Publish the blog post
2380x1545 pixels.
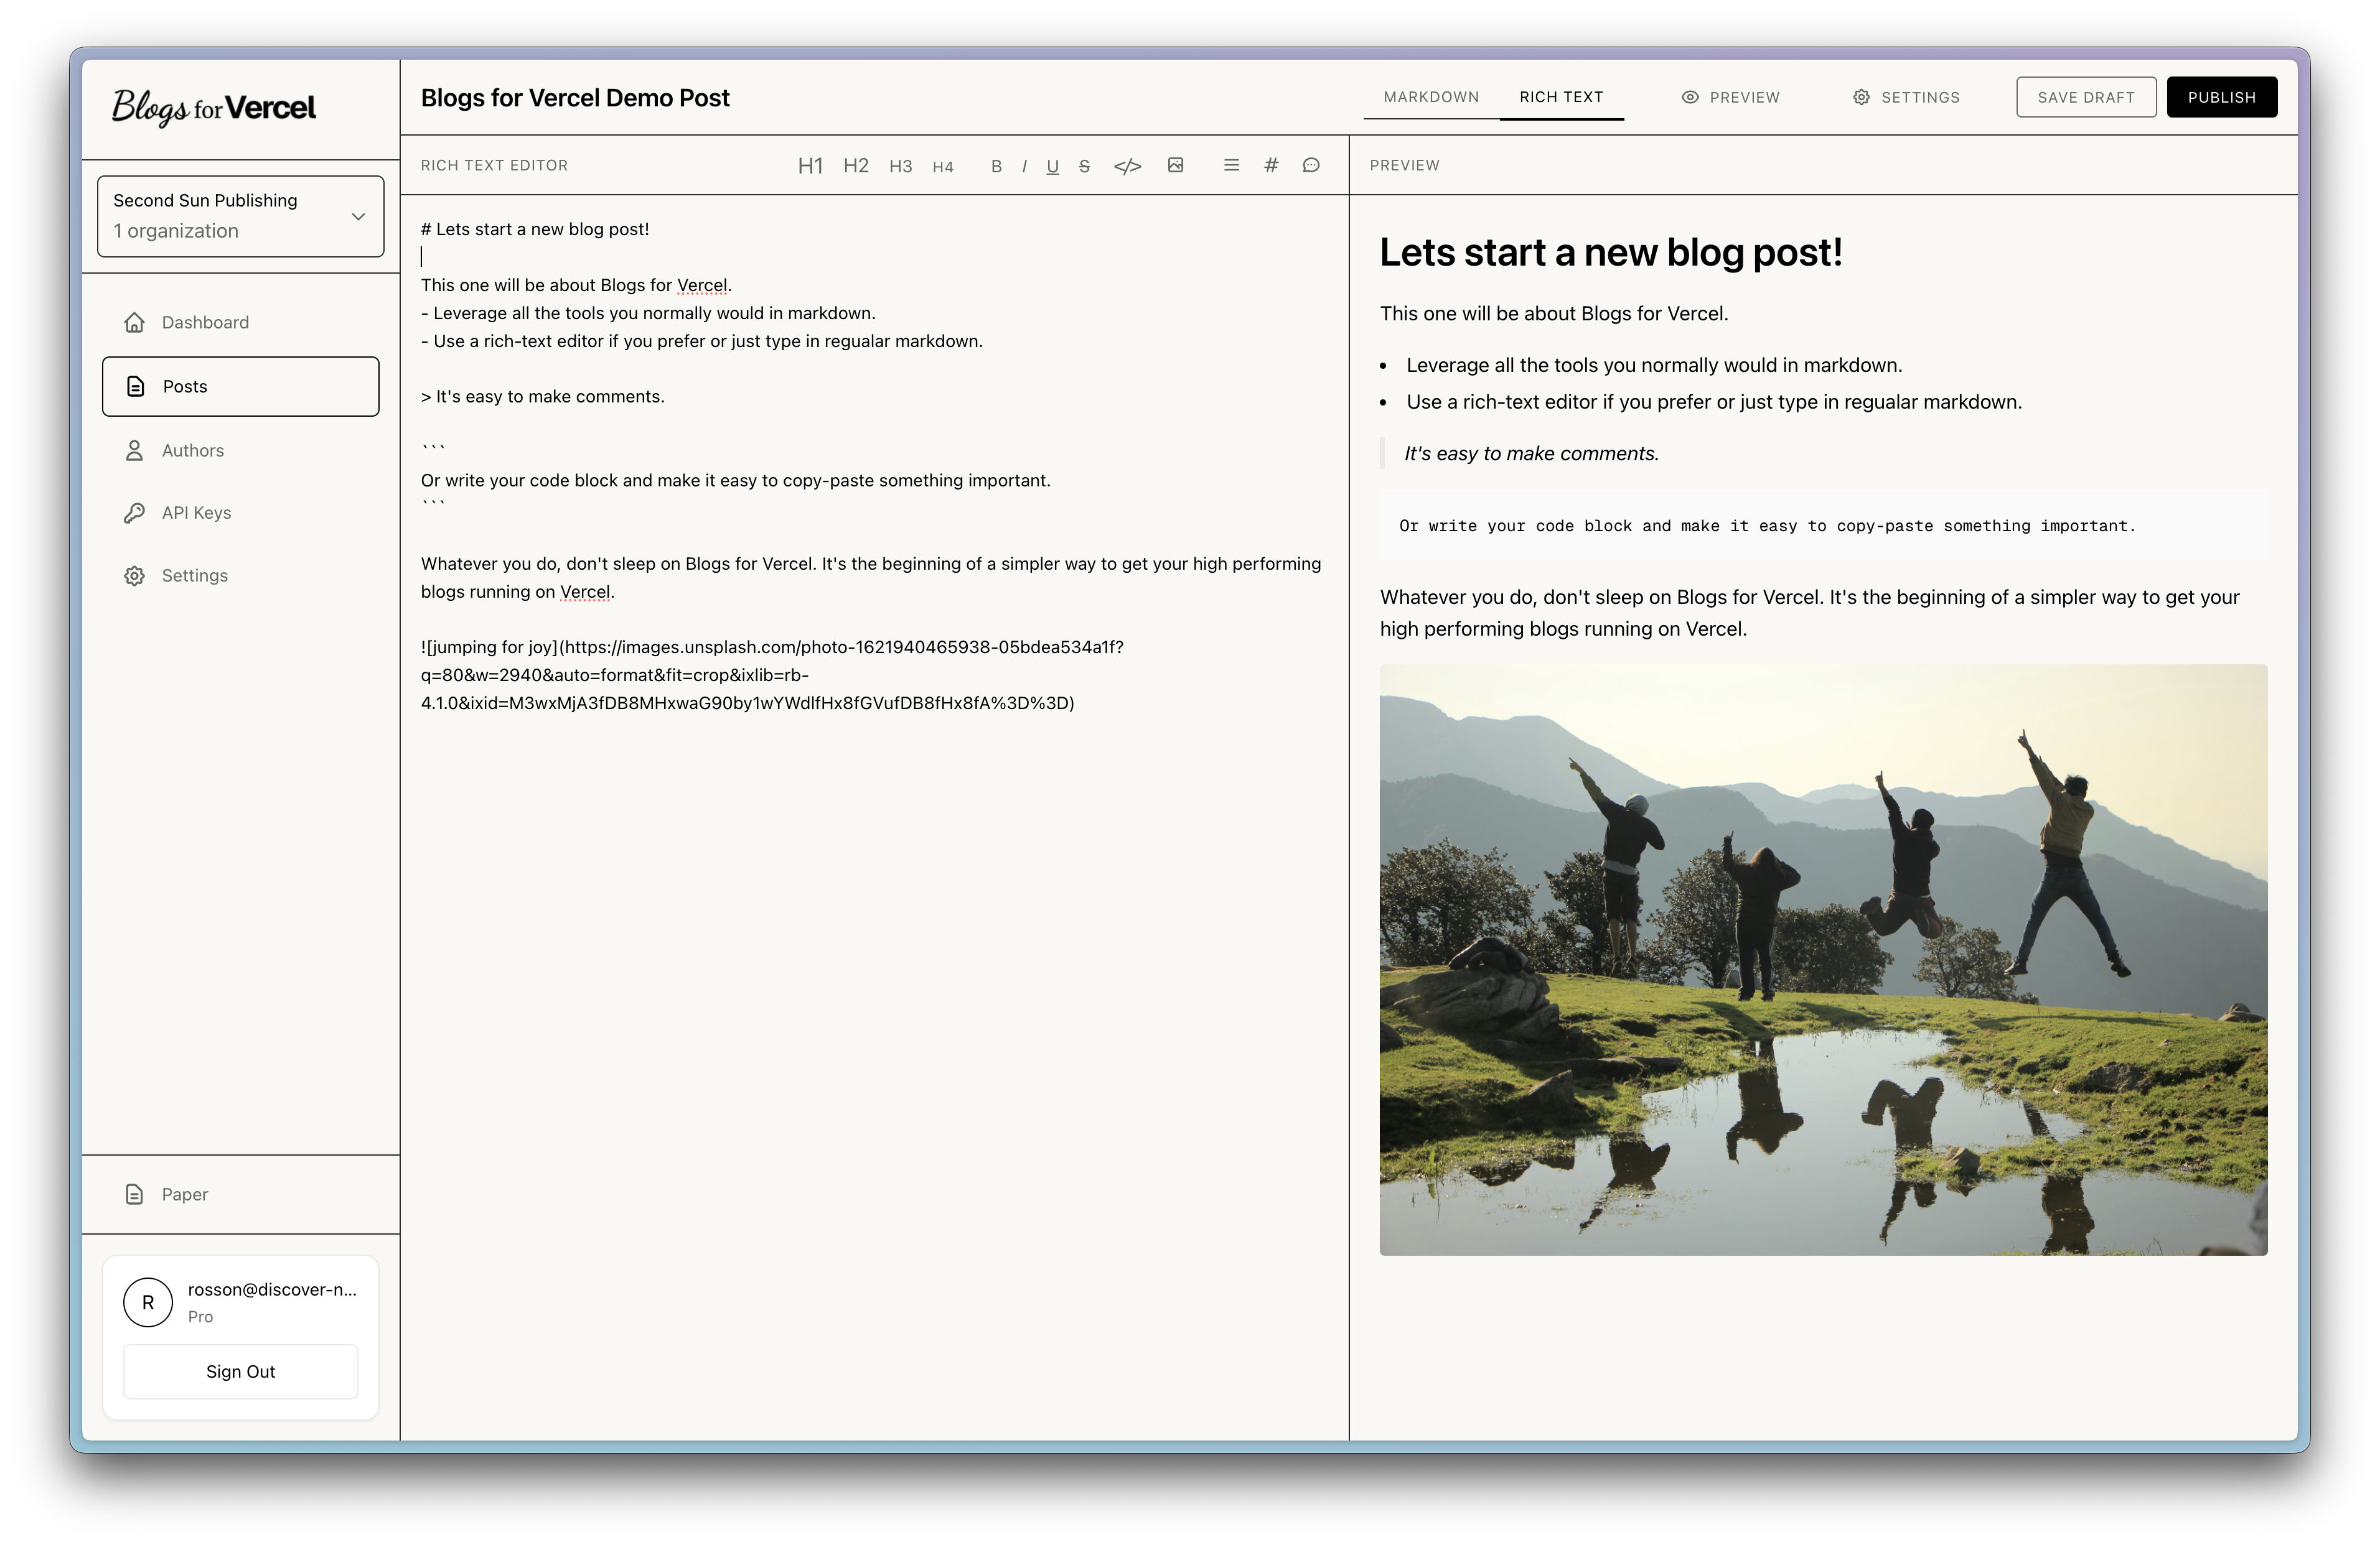pyautogui.click(x=2221, y=97)
